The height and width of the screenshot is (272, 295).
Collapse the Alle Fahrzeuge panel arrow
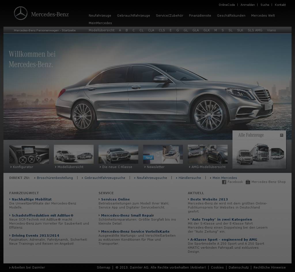[281, 135]
